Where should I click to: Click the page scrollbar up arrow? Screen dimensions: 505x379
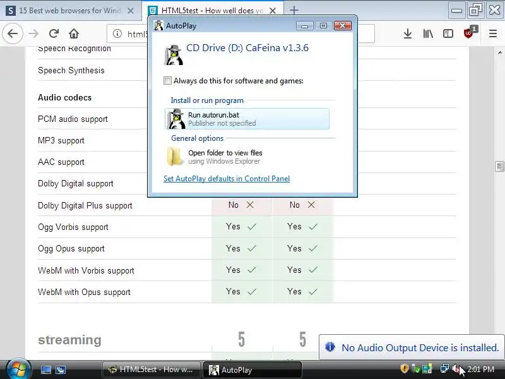tap(499, 52)
